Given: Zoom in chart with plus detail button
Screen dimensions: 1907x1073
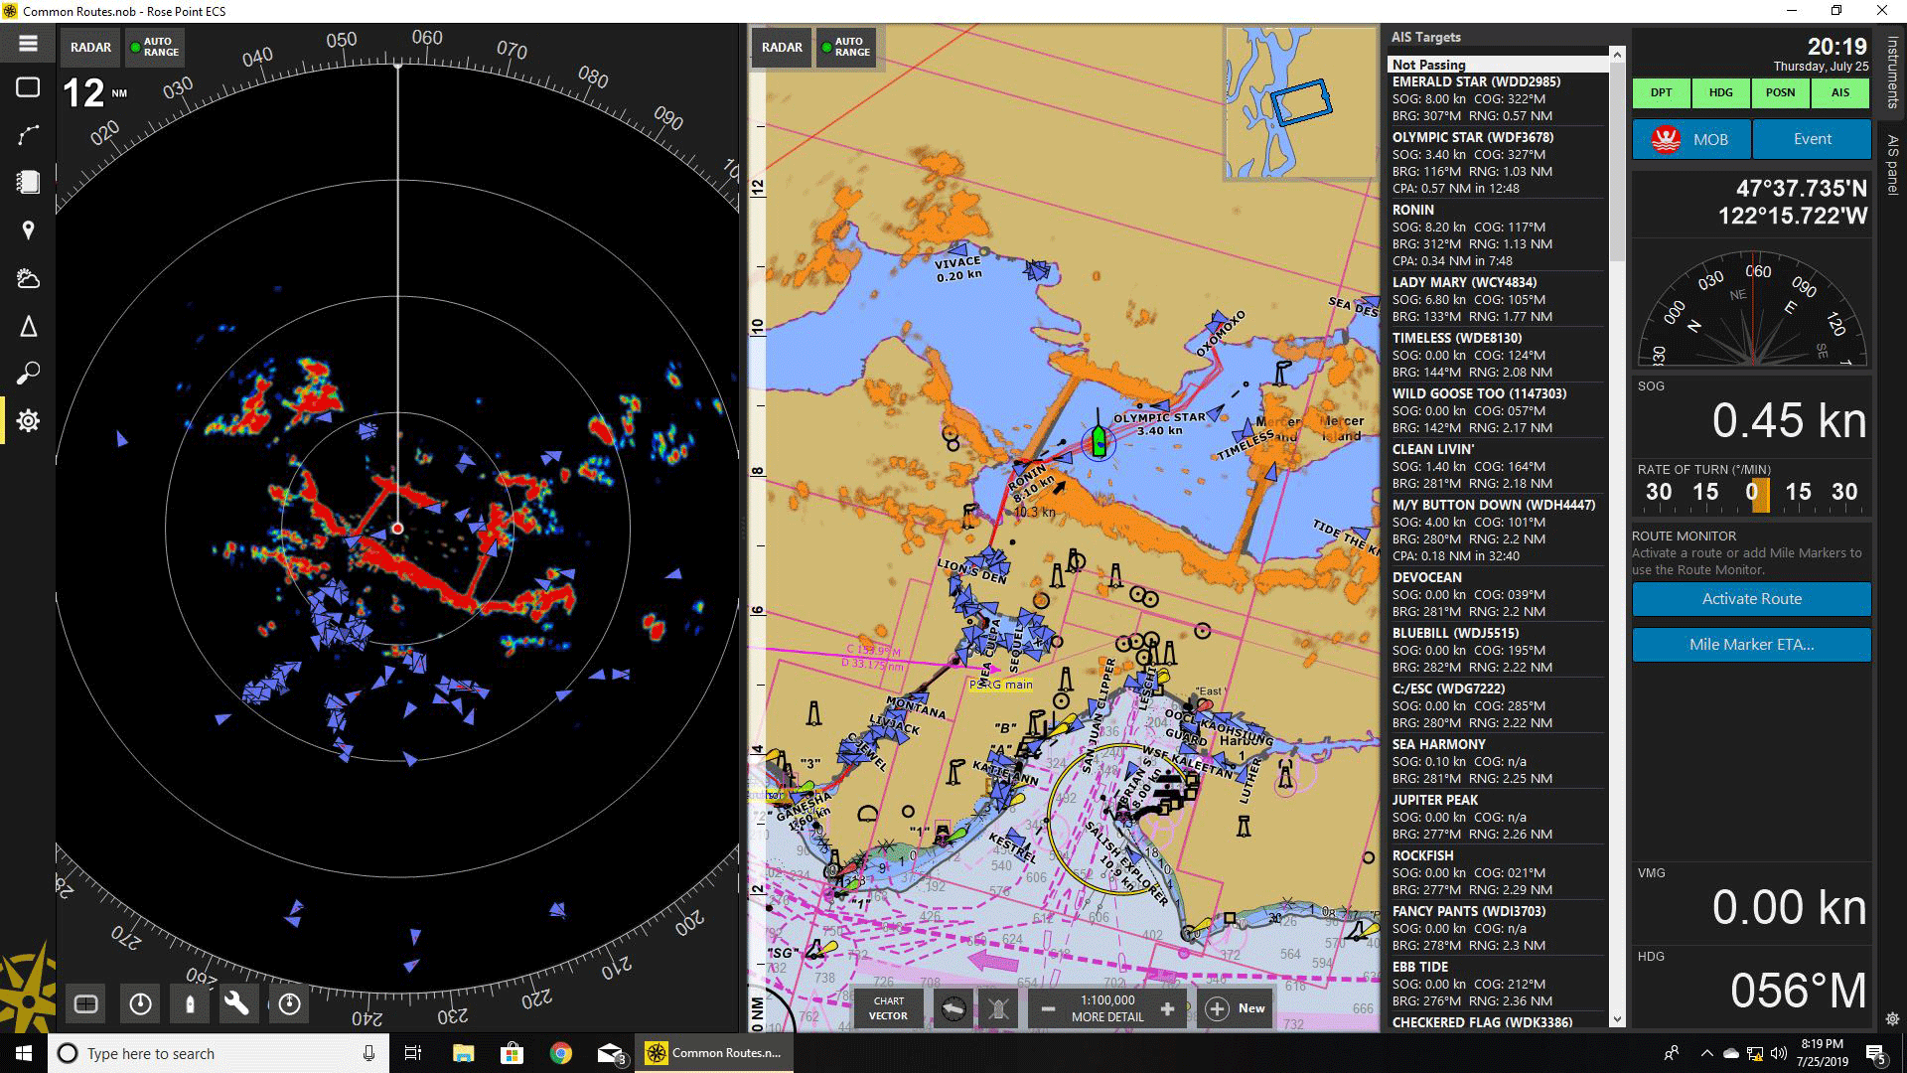Looking at the screenshot, I should 1167,1009.
